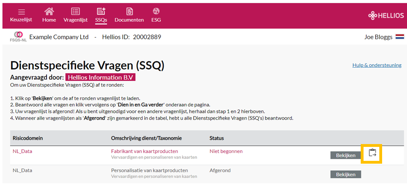407x185 pixels.
Task: Open the Documenten paperclip icon
Action: pyautogui.click(x=129, y=12)
